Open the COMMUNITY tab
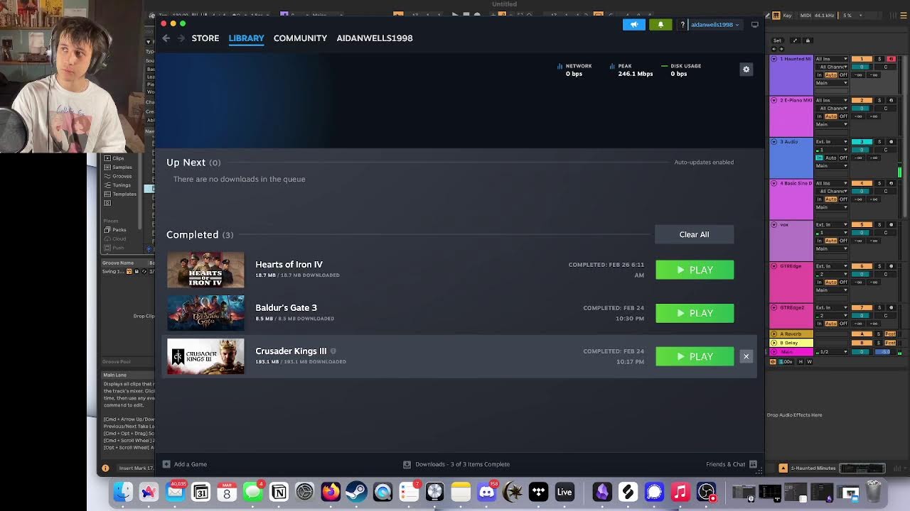Screen dimensions: 910x511 pos(300,38)
